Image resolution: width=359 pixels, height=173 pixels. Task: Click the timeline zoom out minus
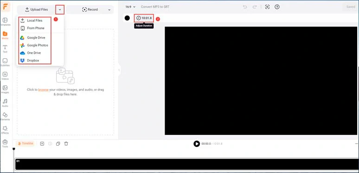pyautogui.click(x=357, y=144)
